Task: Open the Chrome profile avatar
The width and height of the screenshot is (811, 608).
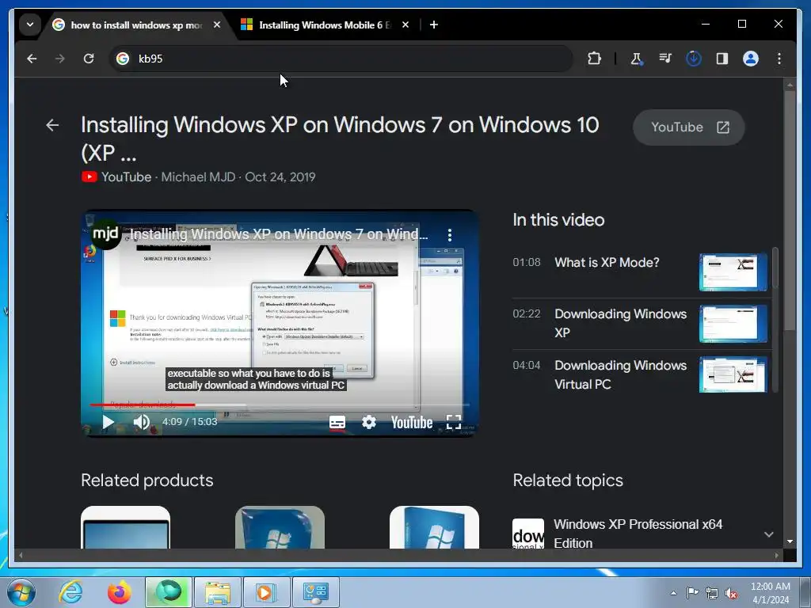Action: click(x=751, y=59)
